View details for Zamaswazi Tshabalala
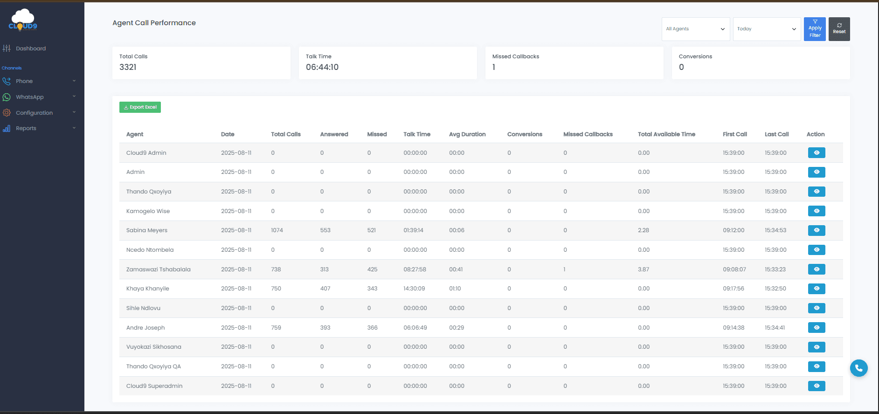This screenshot has height=414, width=879. click(x=817, y=269)
